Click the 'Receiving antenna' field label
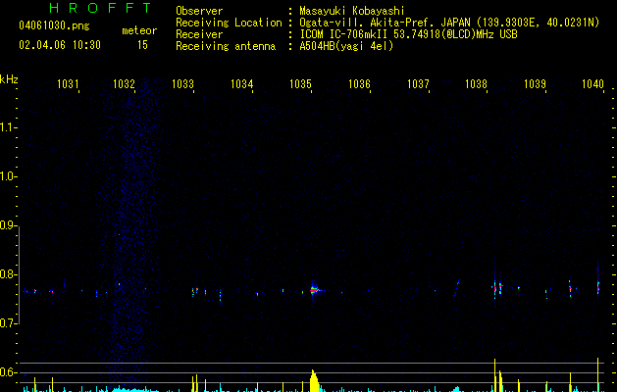Image resolution: width=617 pixels, height=392 pixels. point(226,46)
